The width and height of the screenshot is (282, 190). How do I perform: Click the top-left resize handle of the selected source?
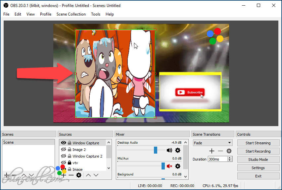click(x=75, y=29)
